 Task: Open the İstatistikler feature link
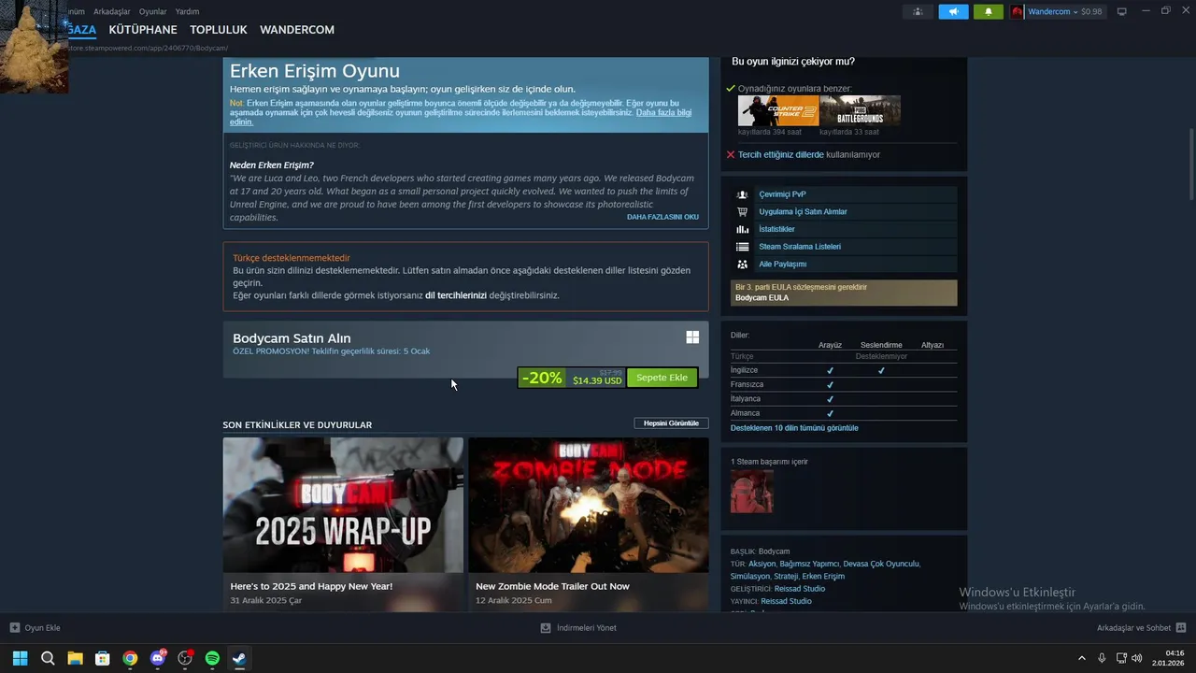pos(776,229)
